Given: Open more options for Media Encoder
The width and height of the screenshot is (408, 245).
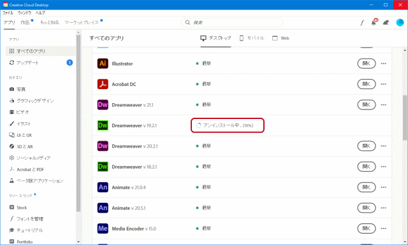Looking at the screenshot, I should click(x=384, y=228).
